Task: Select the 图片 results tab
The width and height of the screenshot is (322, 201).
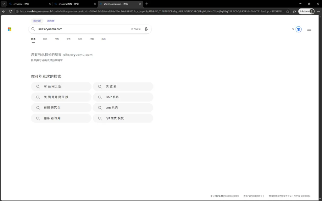Action: coord(45,39)
